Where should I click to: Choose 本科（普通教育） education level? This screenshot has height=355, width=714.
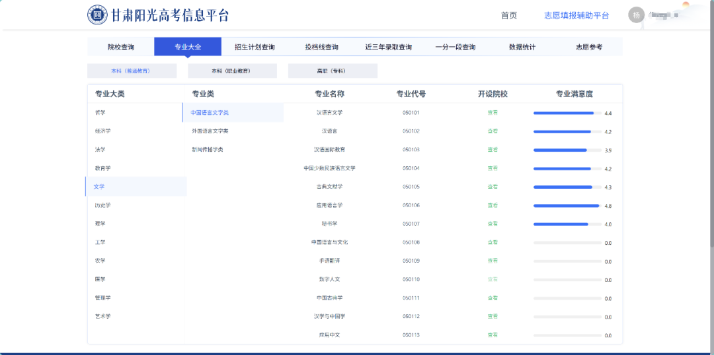click(x=132, y=71)
